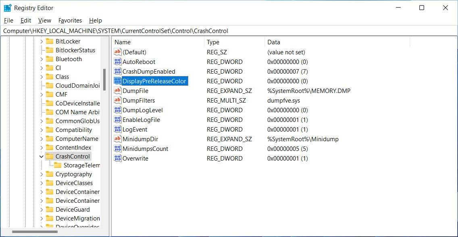Open the View menu
458x237 pixels.
pos(44,20)
